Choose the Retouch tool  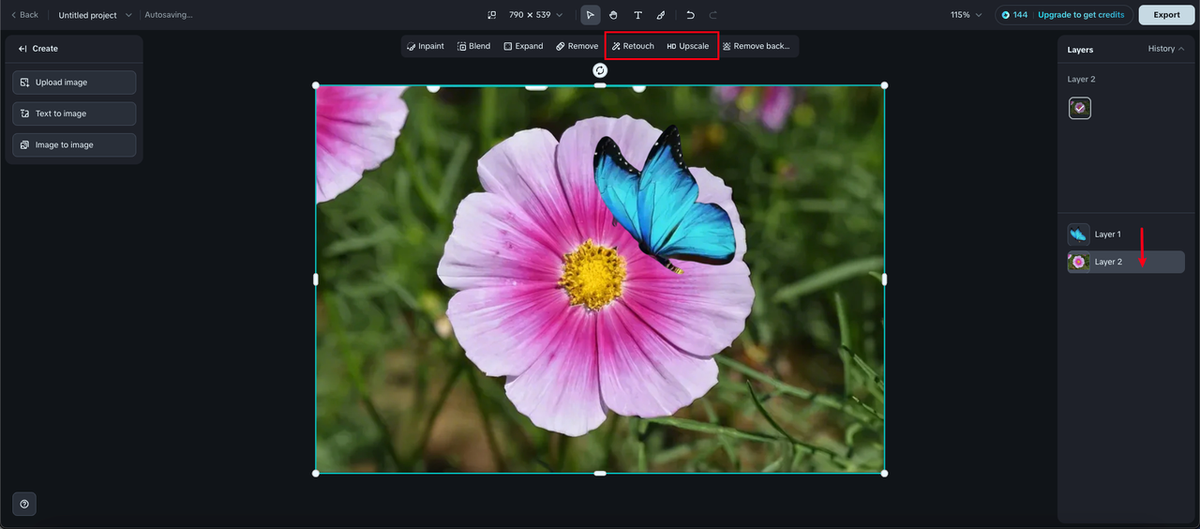(x=633, y=46)
